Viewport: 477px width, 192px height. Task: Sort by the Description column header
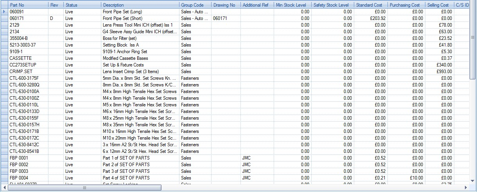coord(140,5)
